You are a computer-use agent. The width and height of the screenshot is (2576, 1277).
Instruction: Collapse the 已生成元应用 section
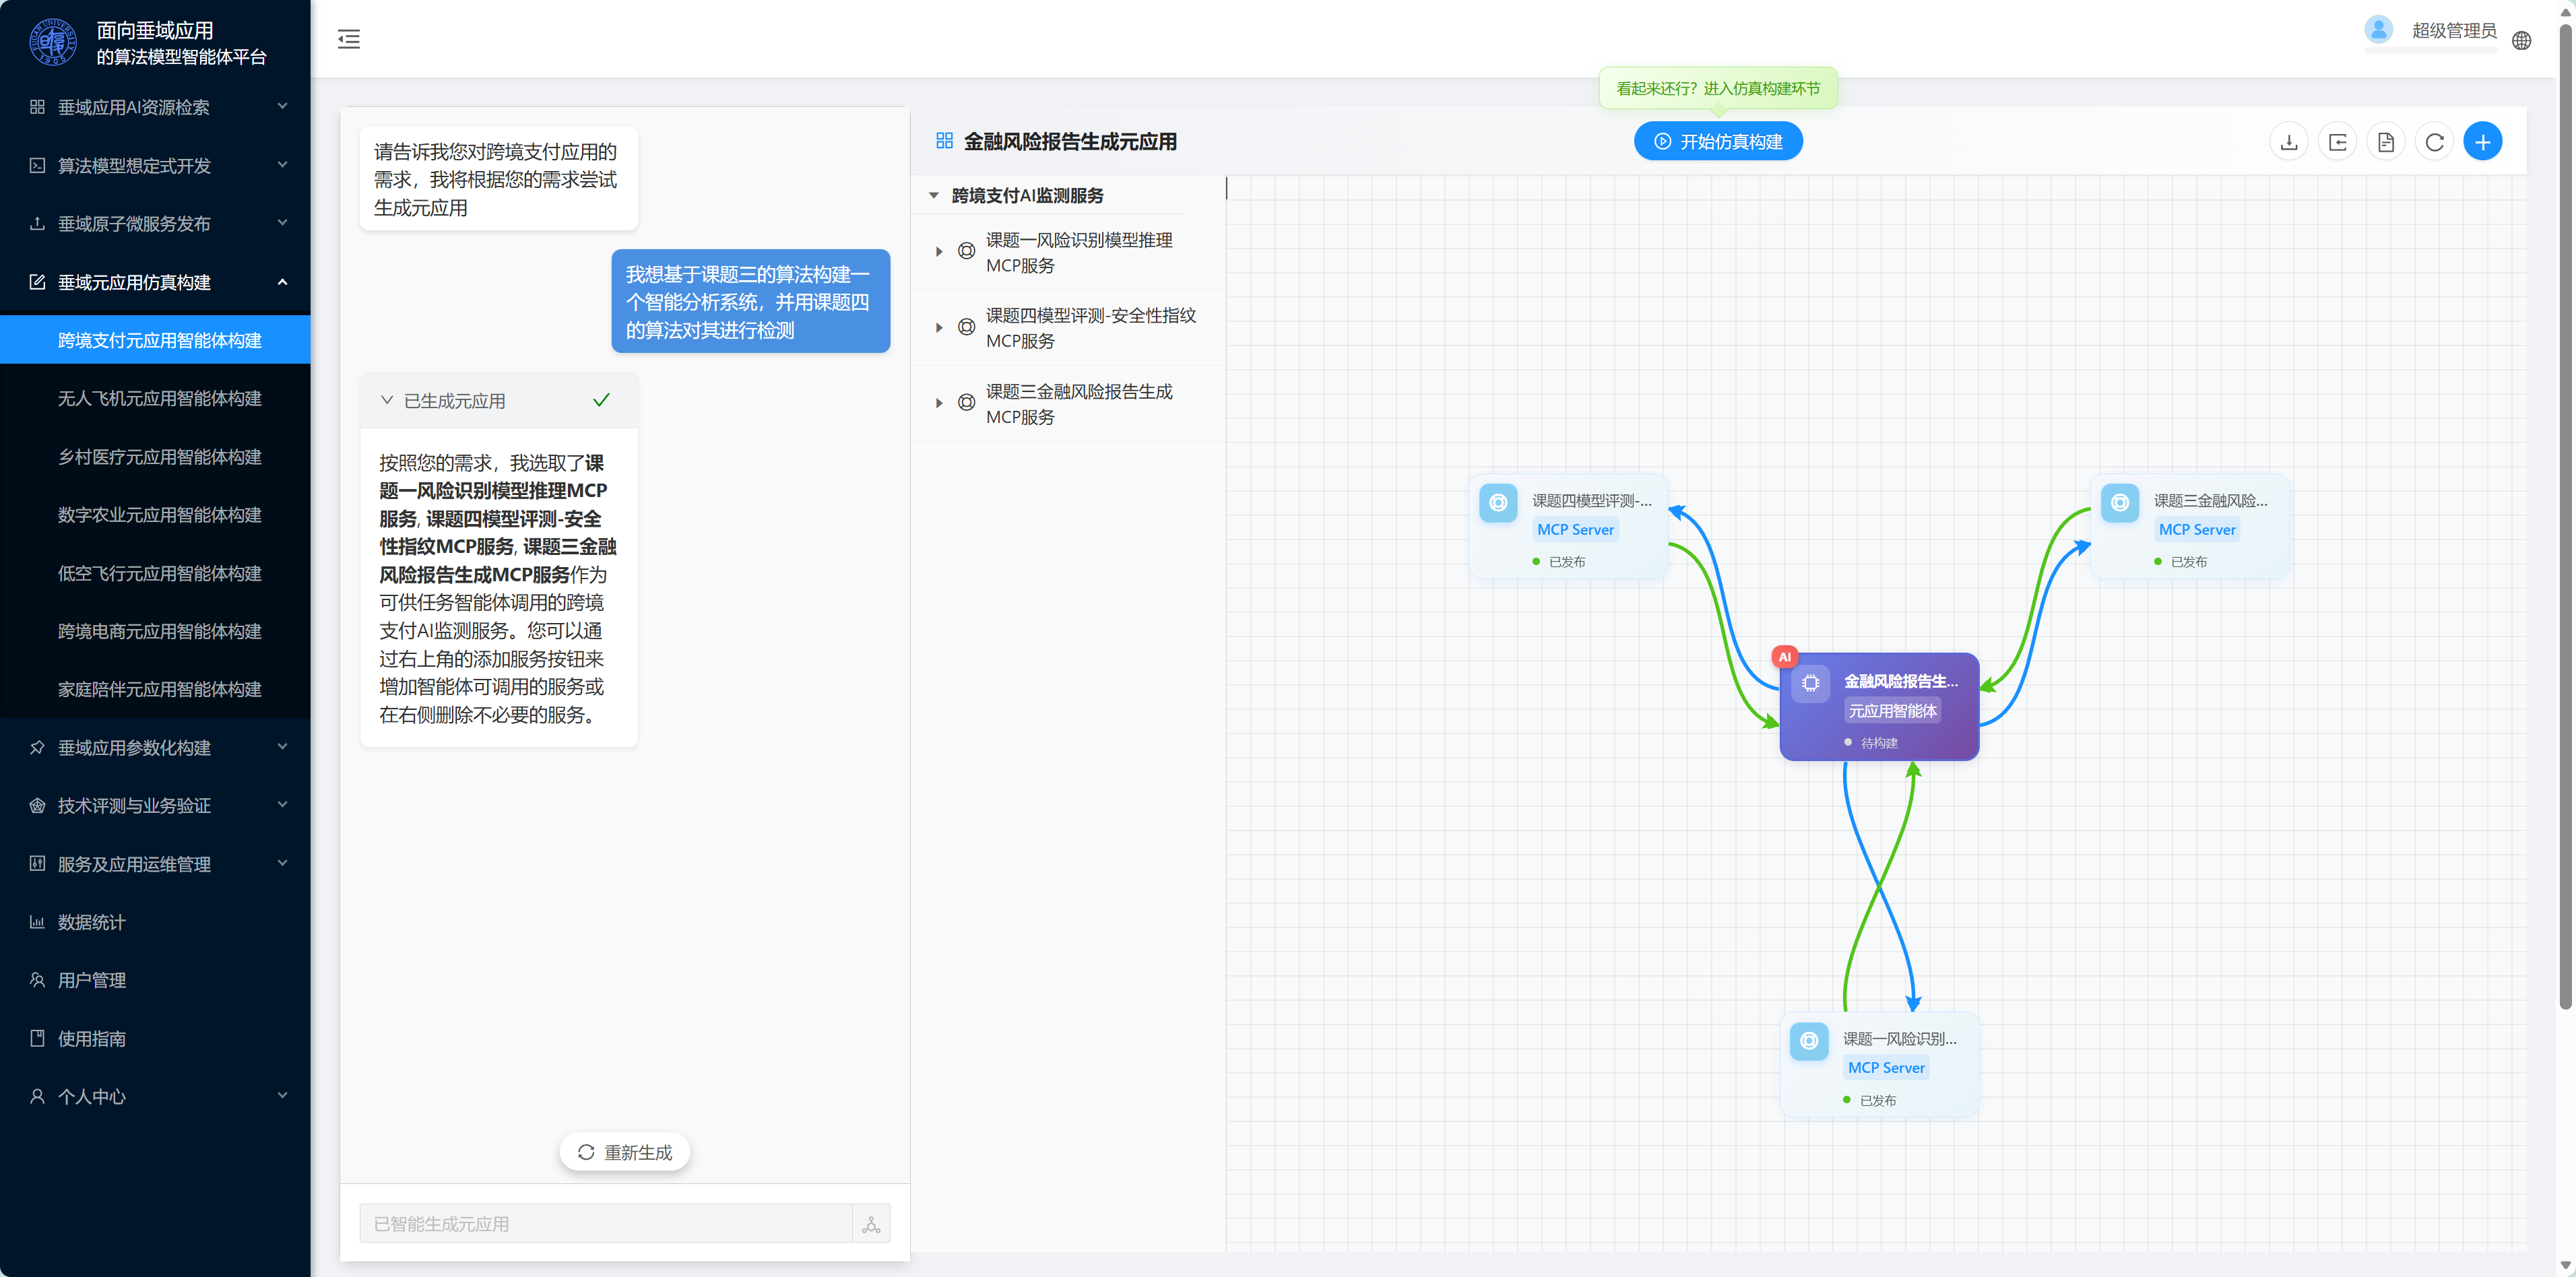point(387,400)
